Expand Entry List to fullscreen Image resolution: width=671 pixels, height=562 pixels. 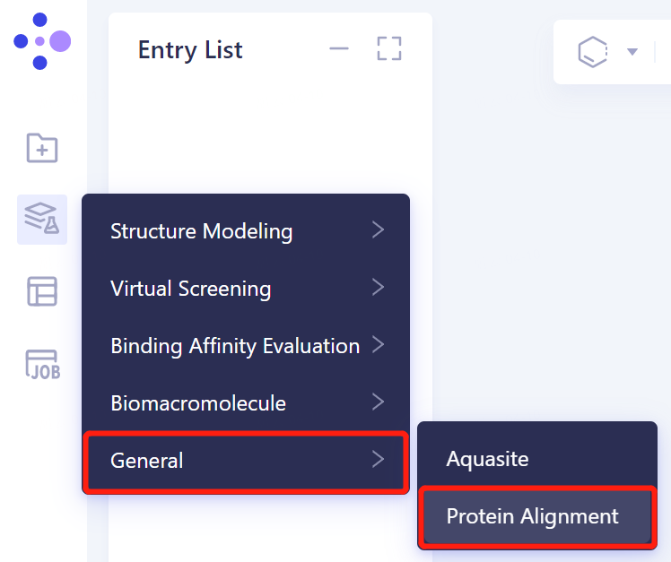point(389,48)
